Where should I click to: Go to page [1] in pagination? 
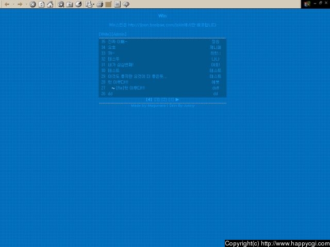point(171,99)
